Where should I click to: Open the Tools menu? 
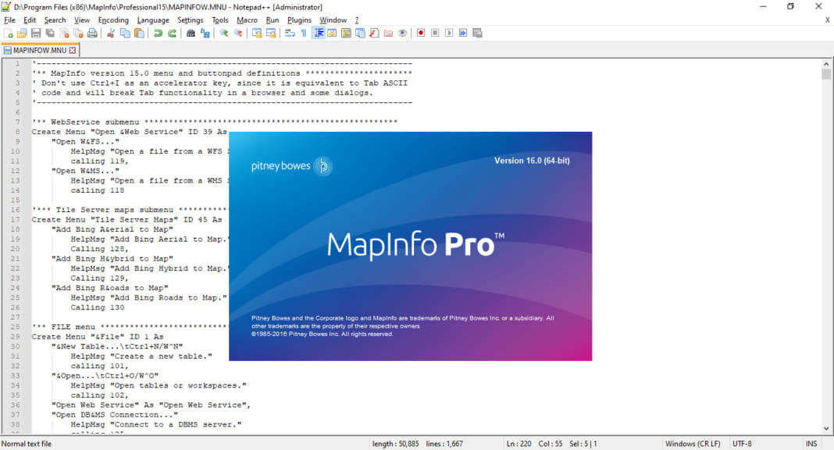(219, 20)
